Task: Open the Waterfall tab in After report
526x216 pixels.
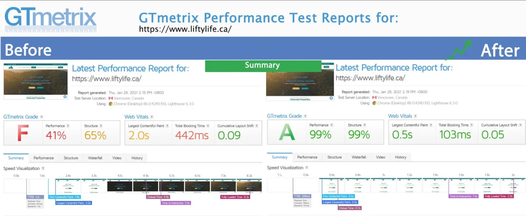Action: (x=359, y=157)
